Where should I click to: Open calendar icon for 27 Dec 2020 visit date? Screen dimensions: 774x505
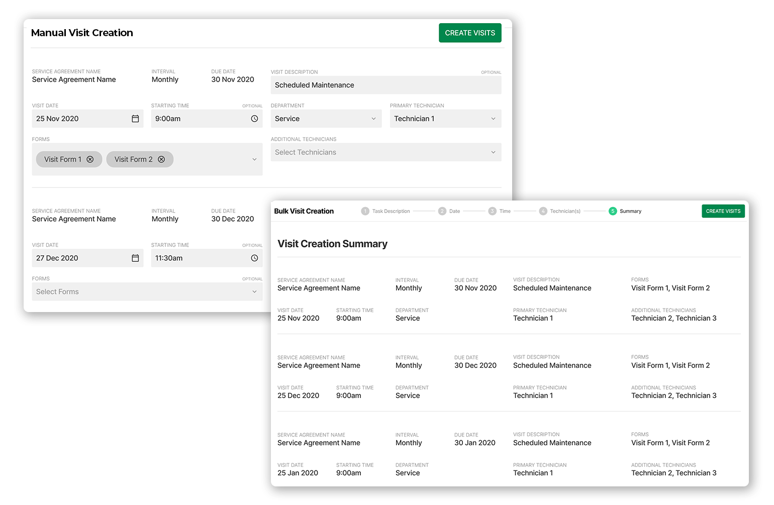135,258
